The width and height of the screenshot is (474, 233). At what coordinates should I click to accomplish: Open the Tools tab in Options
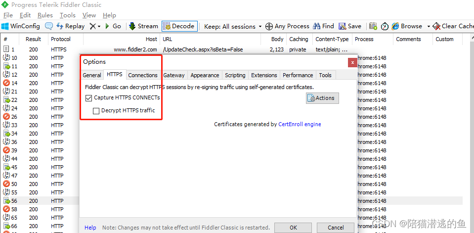click(325, 75)
